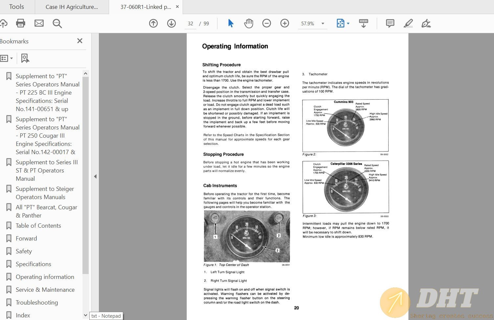Open Supplement to Steiger Operators Manuals bookmark
This screenshot has height=320, width=494.
[45, 193]
